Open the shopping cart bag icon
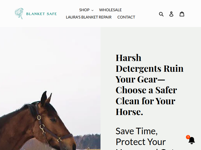Image resolution: width=201 pixels, height=150 pixels. point(182,14)
